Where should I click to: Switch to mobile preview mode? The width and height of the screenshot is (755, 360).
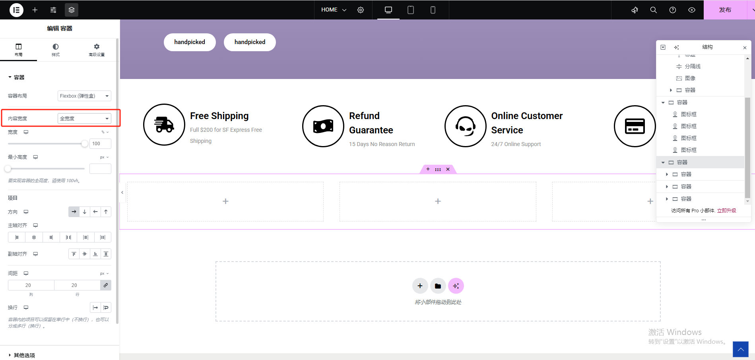click(433, 10)
